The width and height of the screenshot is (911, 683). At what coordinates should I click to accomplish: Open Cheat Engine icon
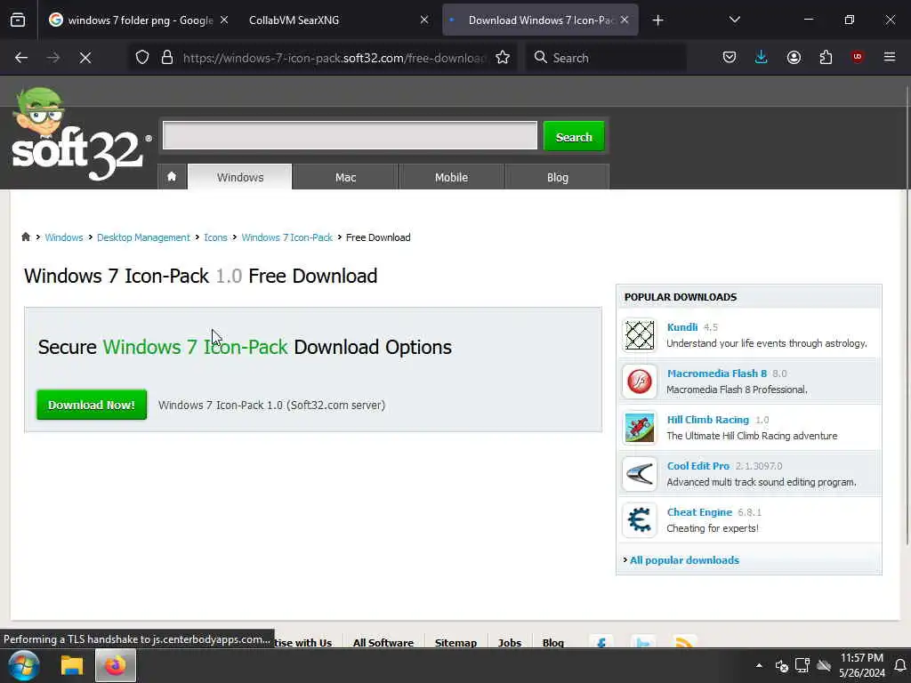coord(639,519)
